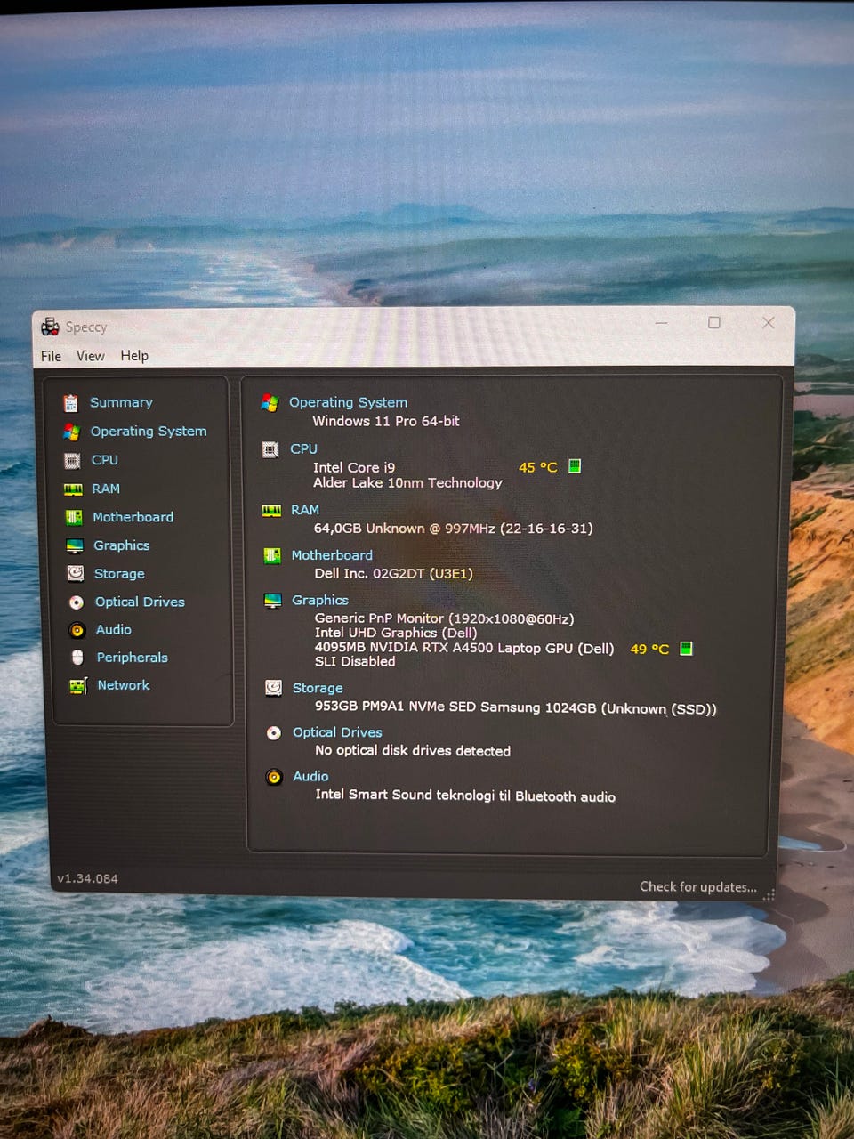Select Operating System in the sidebar
Image resolution: width=854 pixels, height=1139 pixels.
149,432
